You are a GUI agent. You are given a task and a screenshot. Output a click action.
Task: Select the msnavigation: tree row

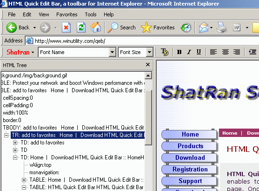(44, 172)
